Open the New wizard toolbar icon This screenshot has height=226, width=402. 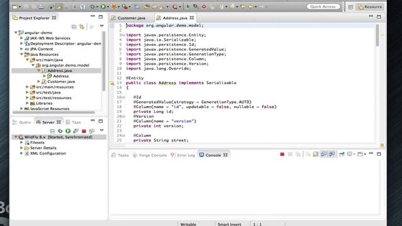tap(15, 7)
